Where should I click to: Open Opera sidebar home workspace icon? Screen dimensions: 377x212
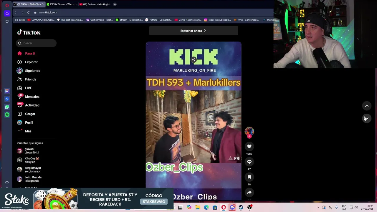pos(7,13)
